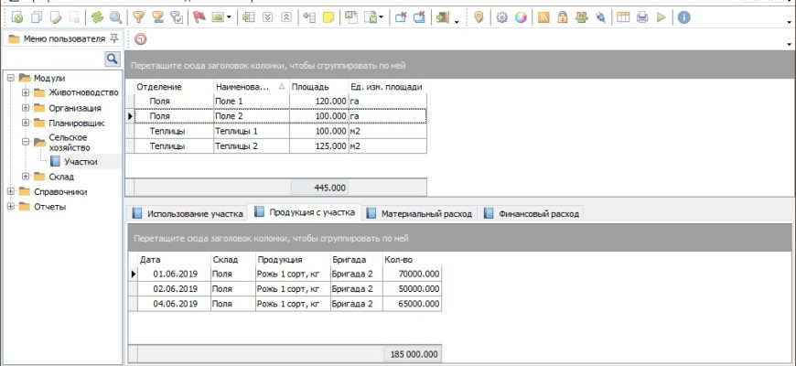Click the magnifier search icon in toolbar
796x366 pixels.
pos(115,17)
